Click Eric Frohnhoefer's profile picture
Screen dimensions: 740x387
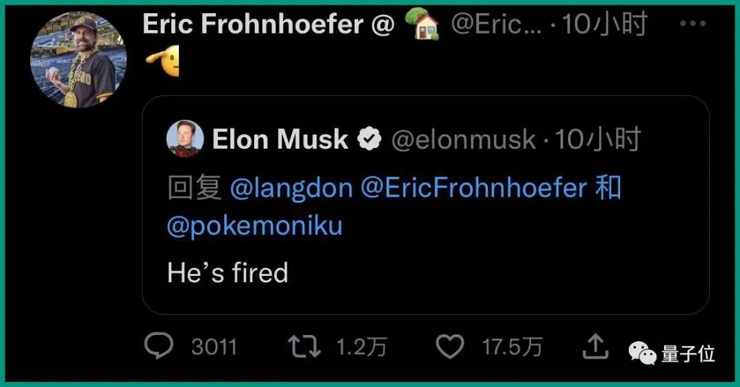(74, 60)
